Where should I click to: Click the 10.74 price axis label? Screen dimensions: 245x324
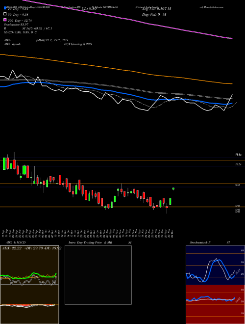(x=238, y=164)
